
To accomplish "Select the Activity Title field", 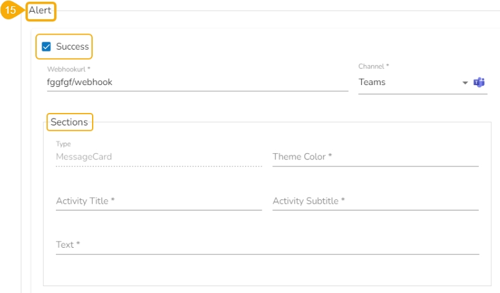I will (159, 201).
